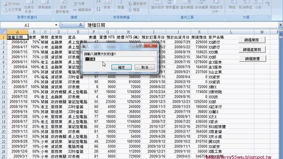Open the 從其他來源 dropdown

(x=29, y=7)
